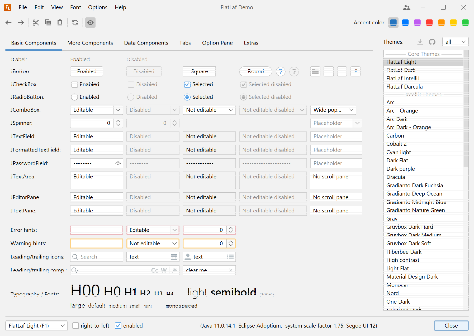Click the Copy icon in the toolbar

(48, 23)
